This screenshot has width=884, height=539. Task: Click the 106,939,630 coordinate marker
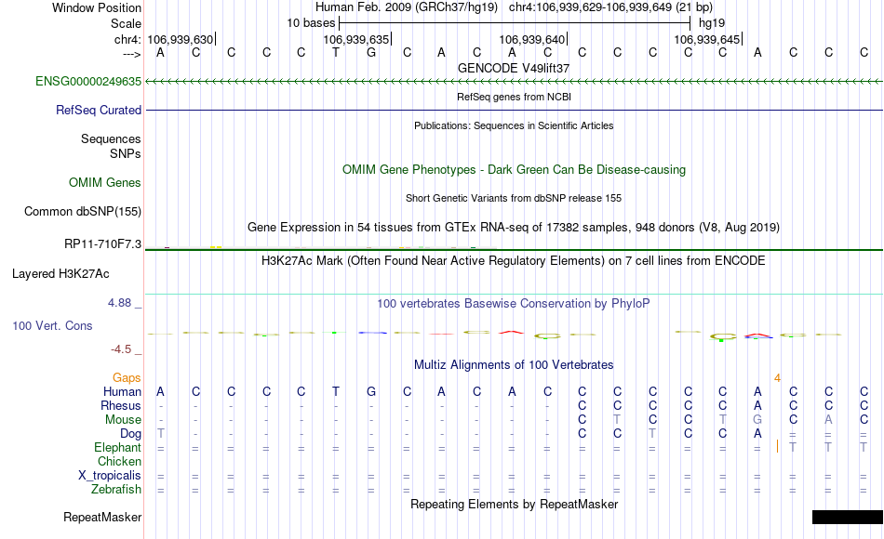[x=181, y=39]
